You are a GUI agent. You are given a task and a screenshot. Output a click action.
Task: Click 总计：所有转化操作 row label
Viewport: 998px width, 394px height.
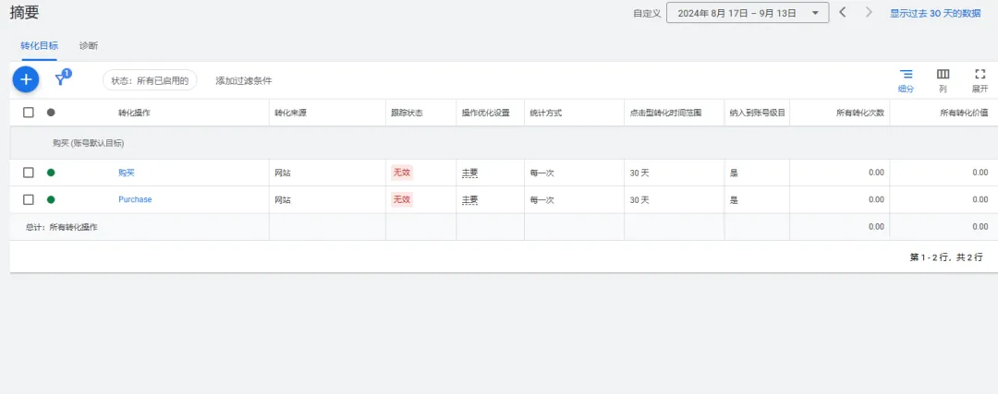(61, 227)
